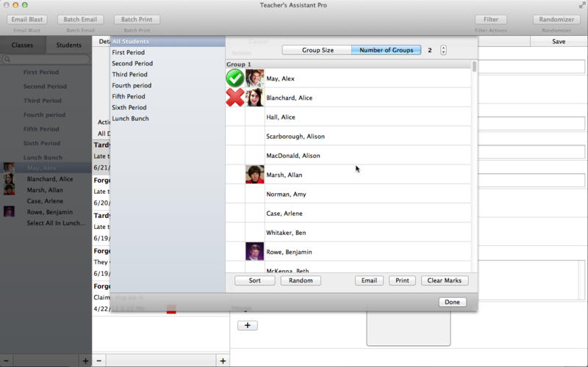This screenshot has height=367, width=588.
Task: Switch to the Classes tab
Action: [22, 46]
